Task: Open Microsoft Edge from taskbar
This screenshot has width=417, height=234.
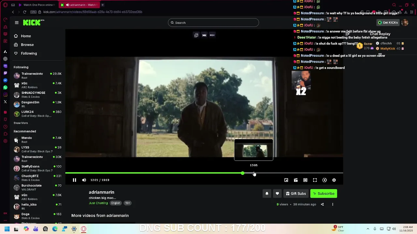Action: point(55,229)
